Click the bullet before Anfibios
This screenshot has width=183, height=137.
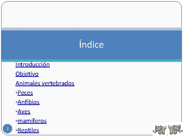pyautogui.click(x=16, y=102)
